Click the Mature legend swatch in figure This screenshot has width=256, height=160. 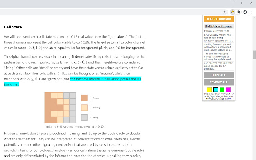(x=84, y=98)
